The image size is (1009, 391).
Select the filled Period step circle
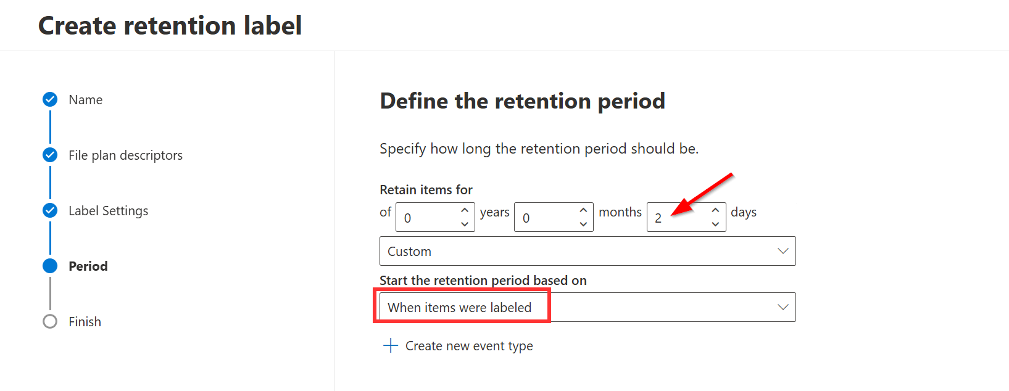click(50, 266)
